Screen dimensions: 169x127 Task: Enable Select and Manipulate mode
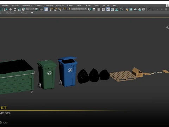pos(42,9)
